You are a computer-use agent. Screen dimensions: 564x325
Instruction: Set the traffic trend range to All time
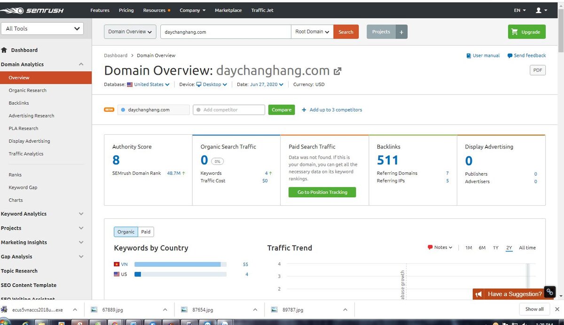(x=527, y=248)
